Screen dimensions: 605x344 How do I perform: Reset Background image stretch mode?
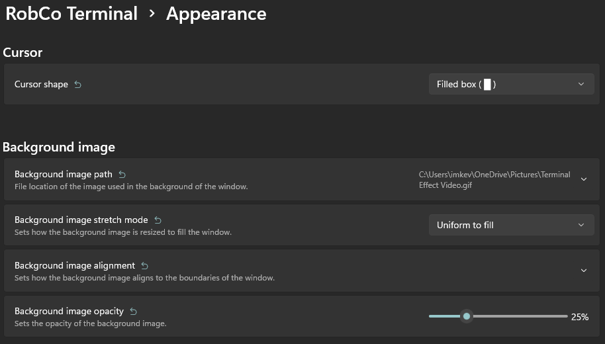point(158,220)
